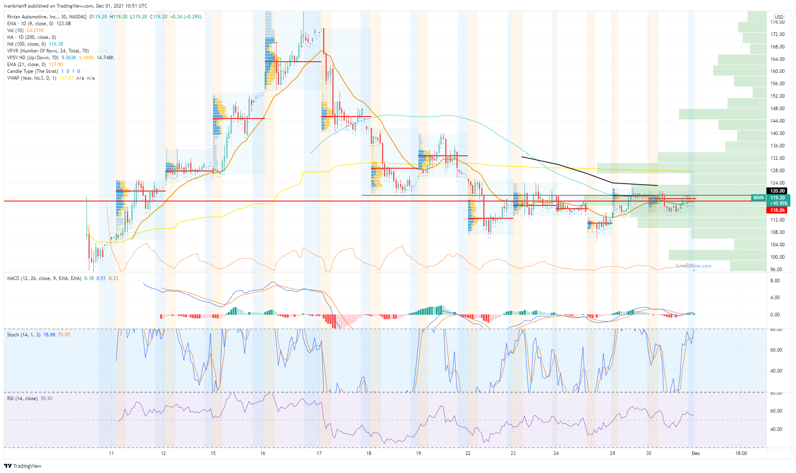Click the 100.00 price axis tick
The image size is (796, 473).
click(x=778, y=257)
